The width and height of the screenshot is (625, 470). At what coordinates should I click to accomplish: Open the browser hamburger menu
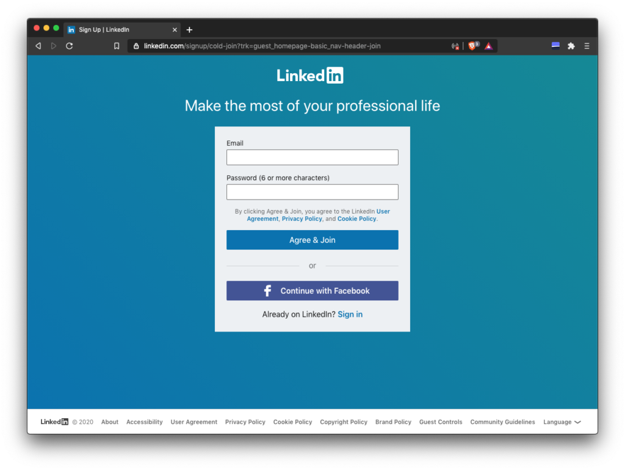[587, 46]
